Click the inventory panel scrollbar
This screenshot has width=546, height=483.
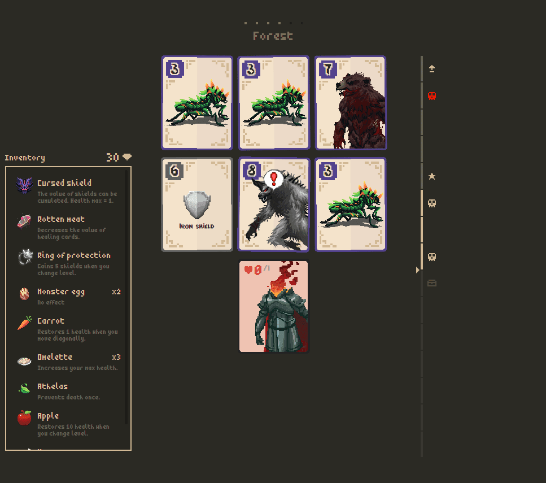(126, 296)
